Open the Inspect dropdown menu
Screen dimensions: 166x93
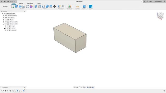pyautogui.click(x=78, y=9)
